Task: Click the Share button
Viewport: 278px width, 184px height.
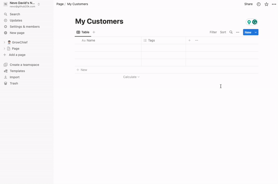Action: (x=248, y=4)
